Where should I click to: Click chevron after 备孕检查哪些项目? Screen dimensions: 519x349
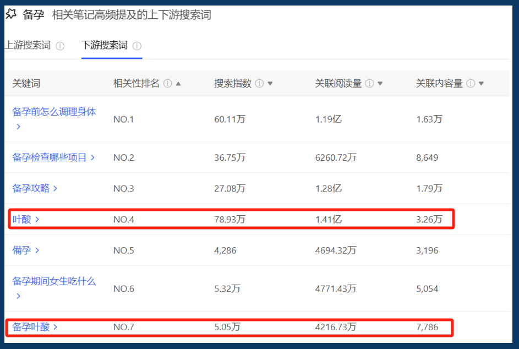(x=92, y=157)
